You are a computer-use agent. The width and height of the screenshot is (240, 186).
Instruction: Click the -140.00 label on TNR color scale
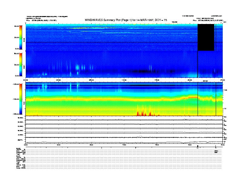[x=16, y=99]
